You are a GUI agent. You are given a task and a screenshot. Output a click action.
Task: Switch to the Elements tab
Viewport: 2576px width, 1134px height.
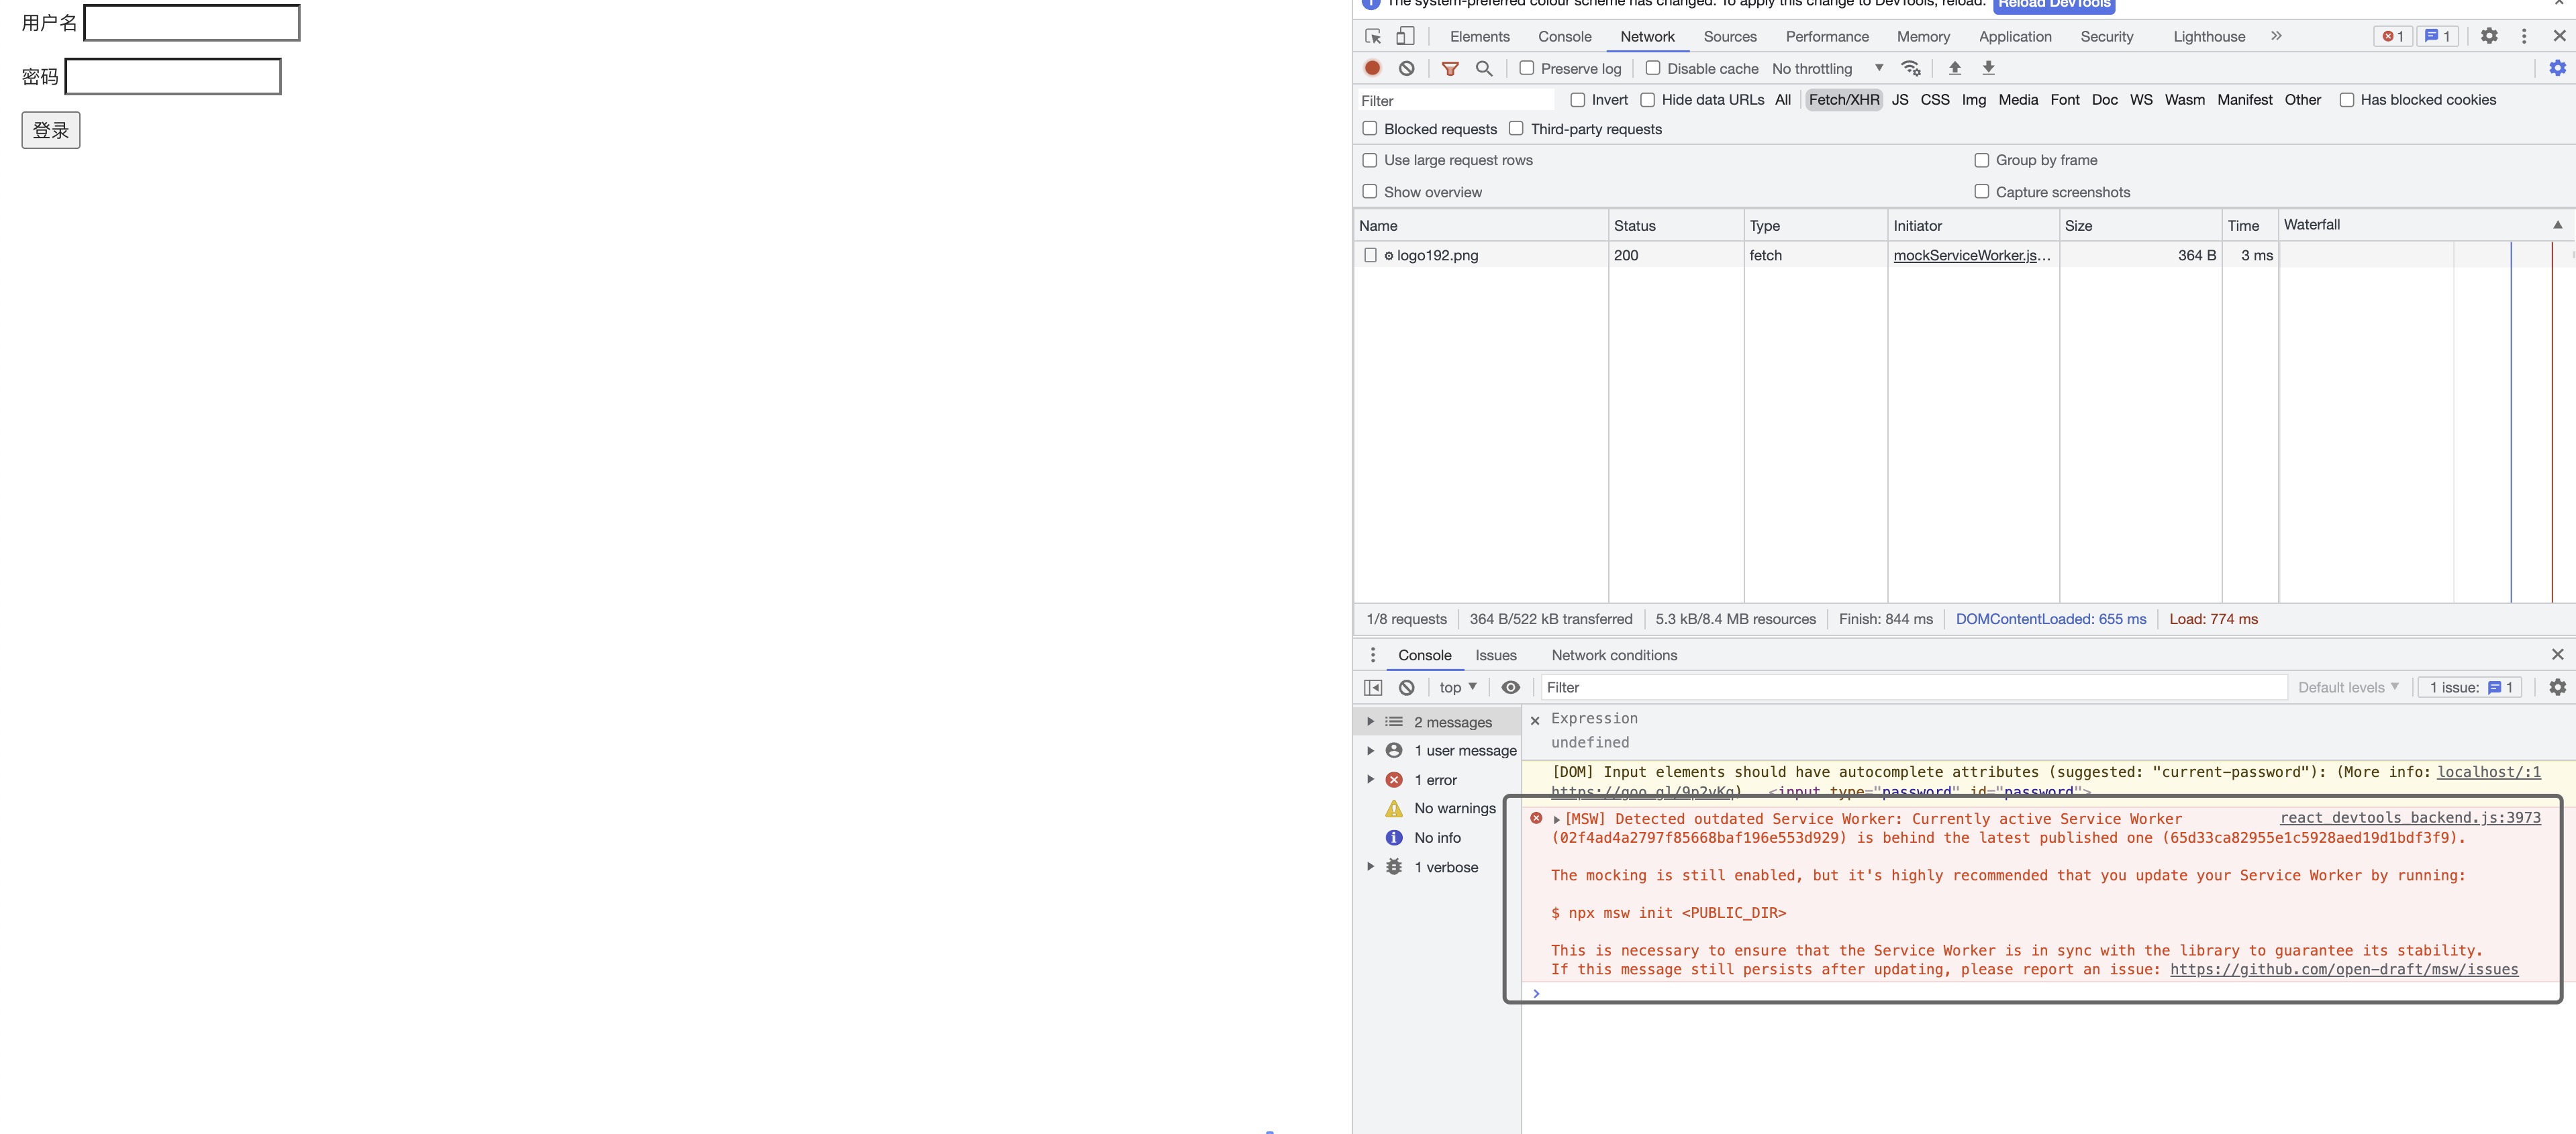[x=1479, y=36]
